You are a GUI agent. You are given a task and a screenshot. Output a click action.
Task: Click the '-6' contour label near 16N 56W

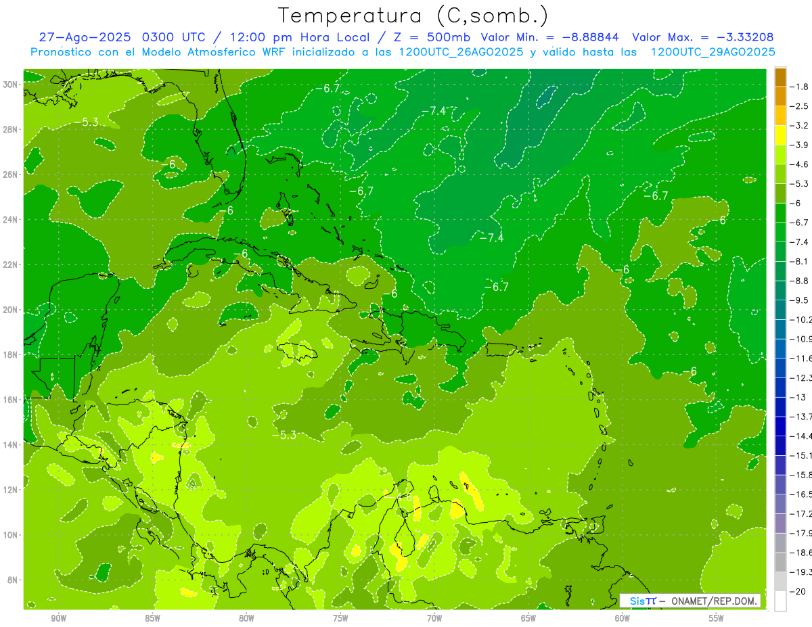click(690, 371)
